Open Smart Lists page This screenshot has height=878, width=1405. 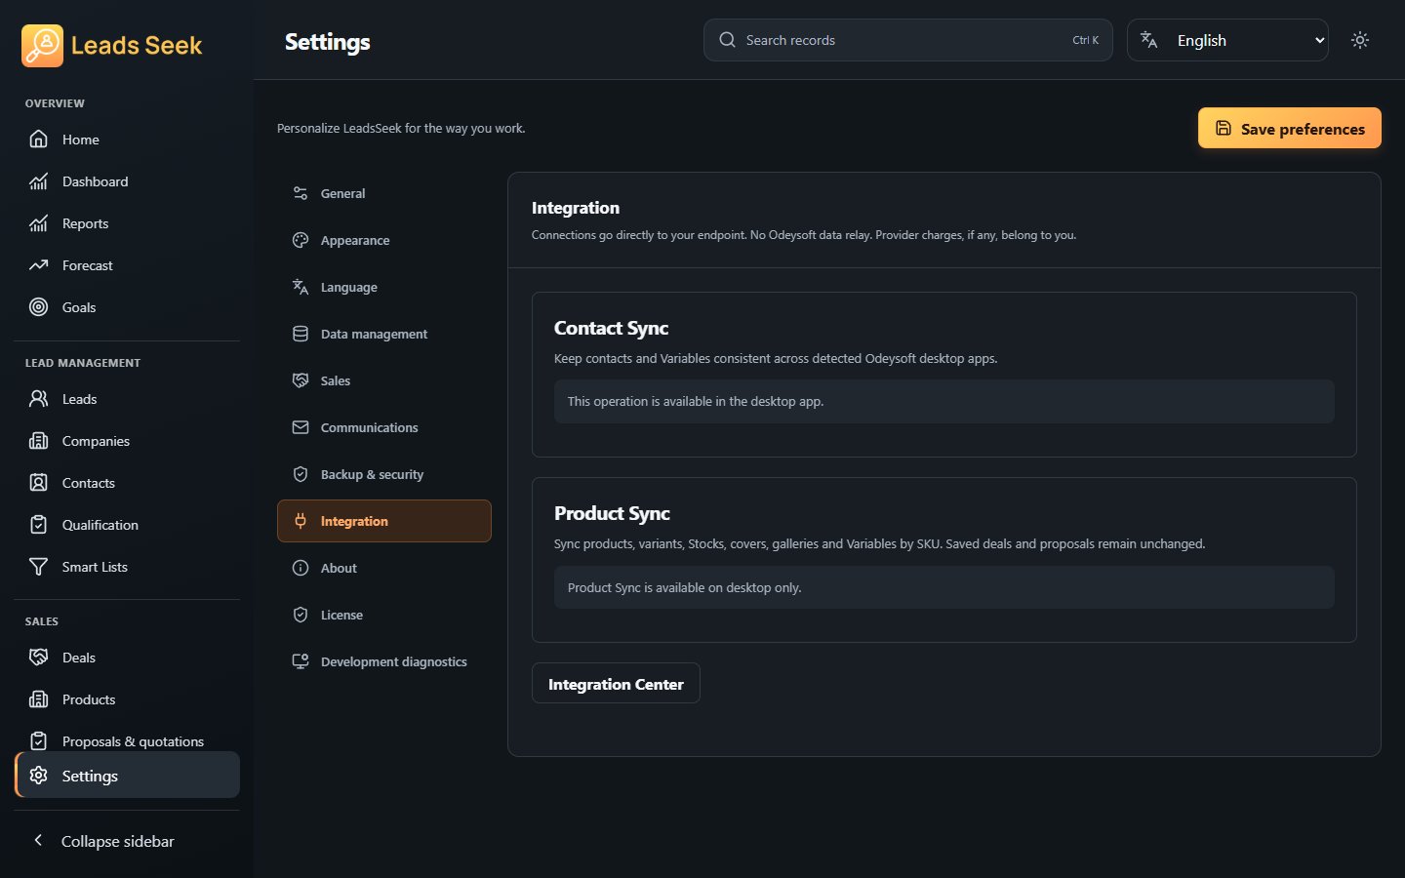click(127, 567)
